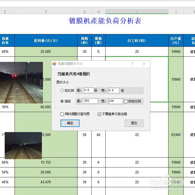Click the cell containing 63360

(176, 135)
